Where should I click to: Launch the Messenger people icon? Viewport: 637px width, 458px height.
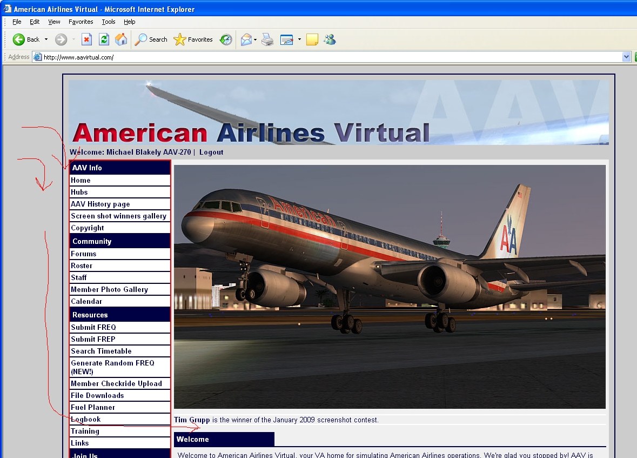tap(330, 39)
